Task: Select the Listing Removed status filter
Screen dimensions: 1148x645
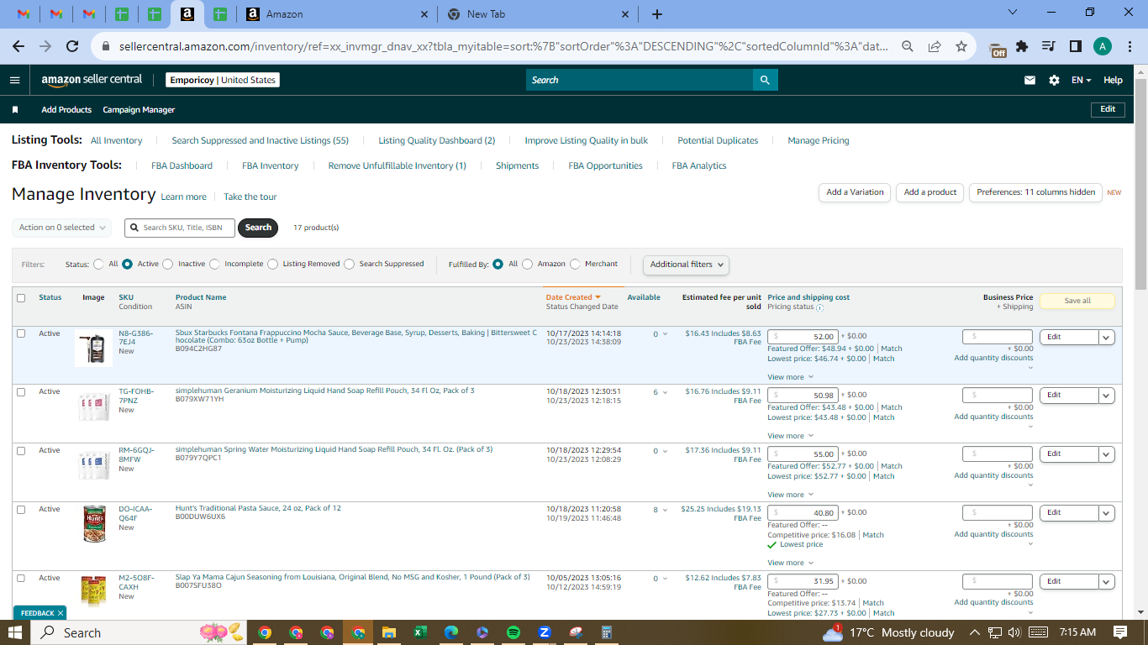Action: (272, 264)
